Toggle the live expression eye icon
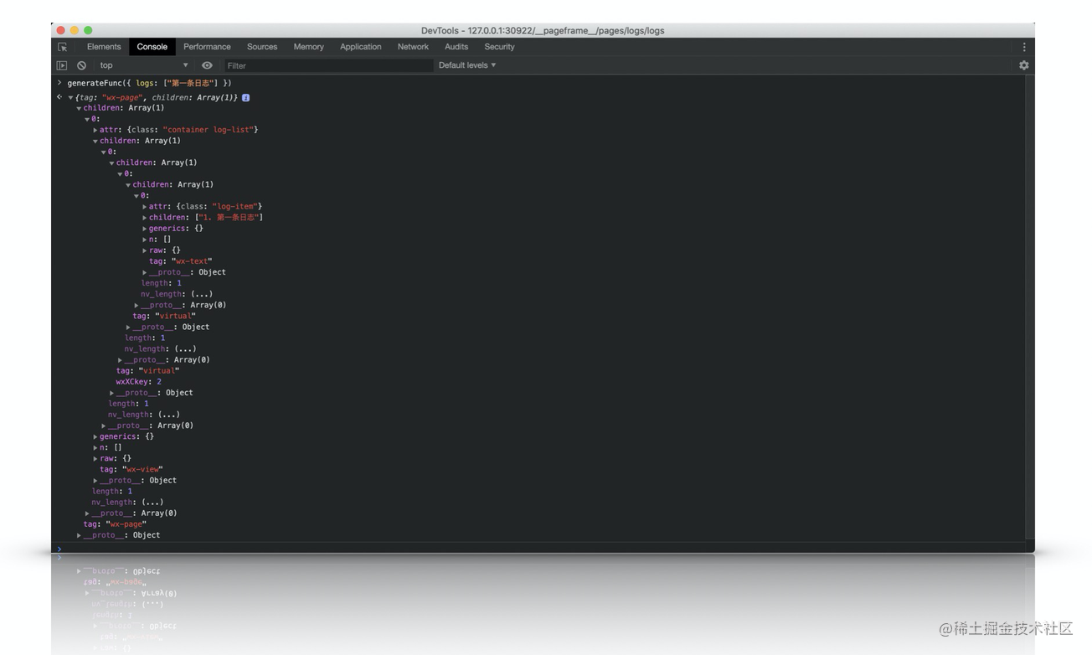The height and width of the screenshot is (655, 1092). 207,65
